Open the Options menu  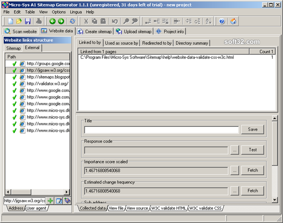click(x=59, y=12)
